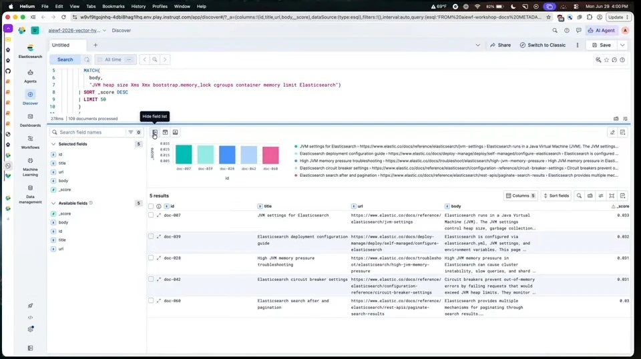Open the History menu

(138, 7)
